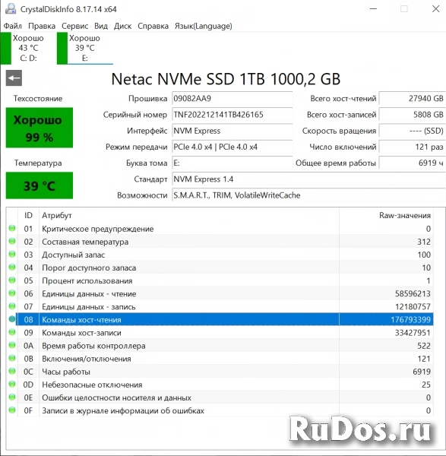Click raw value 312 for temperature
Viewport: 446px width, 456px height.
424,242
